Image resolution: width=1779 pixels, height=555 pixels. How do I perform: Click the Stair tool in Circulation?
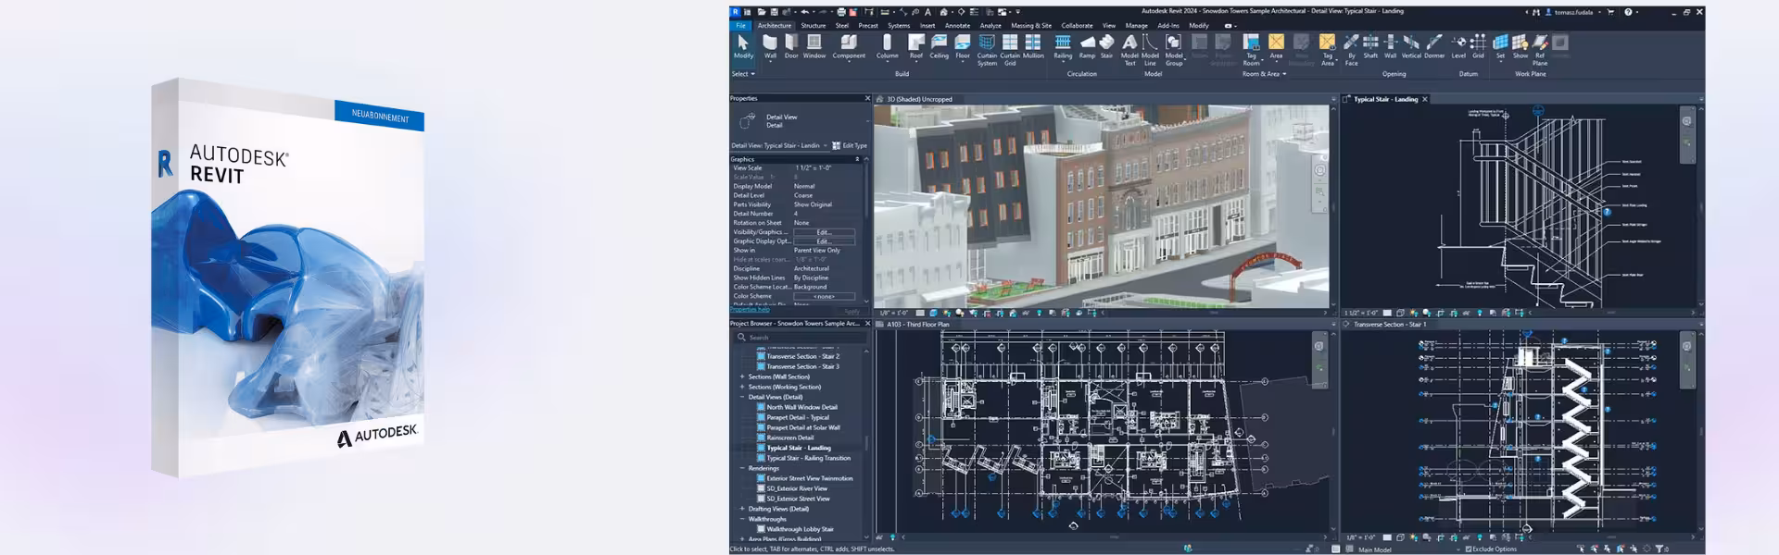coord(1106,46)
